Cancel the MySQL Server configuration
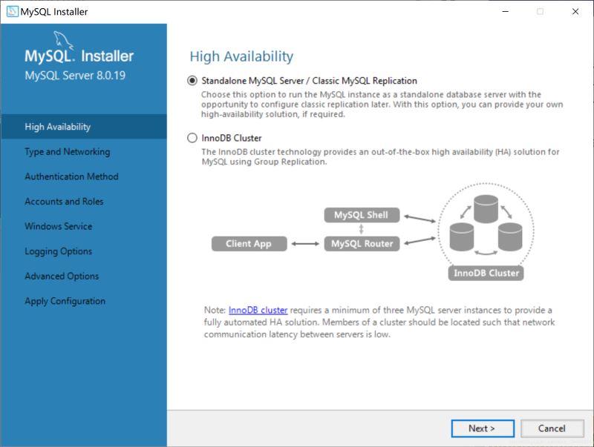This screenshot has width=594, height=447. click(x=552, y=428)
